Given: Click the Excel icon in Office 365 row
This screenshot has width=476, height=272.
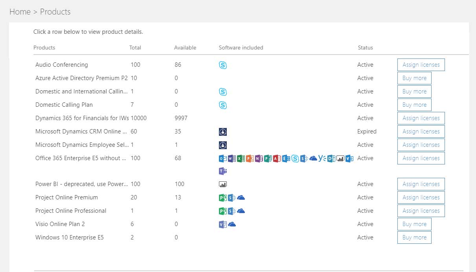Looking at the screenshot, I should pyautogui.click(x=241, y=159).
